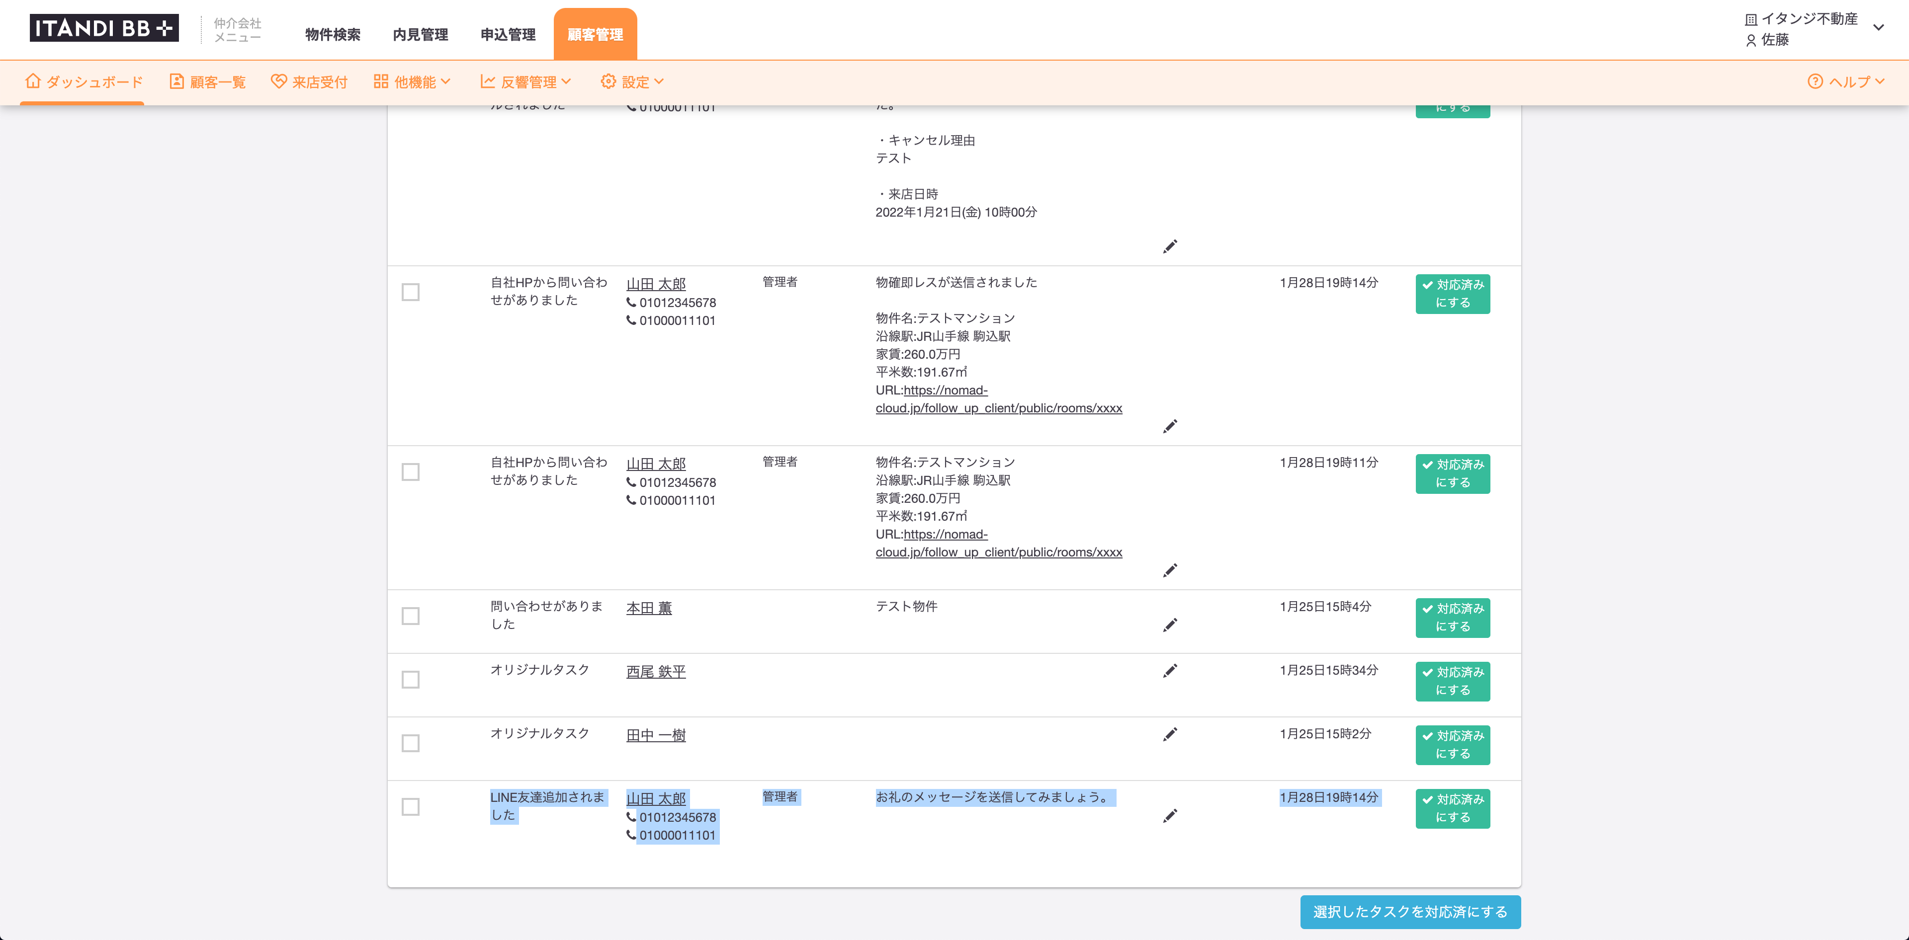Click the user icon next to 佐藤
Screen dimensions: 1909x940
click(x=1751, y=40)
